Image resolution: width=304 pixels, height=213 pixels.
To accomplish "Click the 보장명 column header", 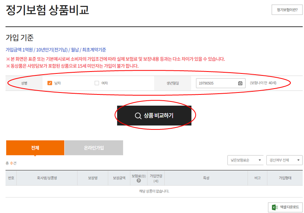I will coord(93,178).
